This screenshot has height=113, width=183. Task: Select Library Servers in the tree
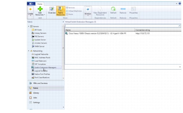point(39,33)
